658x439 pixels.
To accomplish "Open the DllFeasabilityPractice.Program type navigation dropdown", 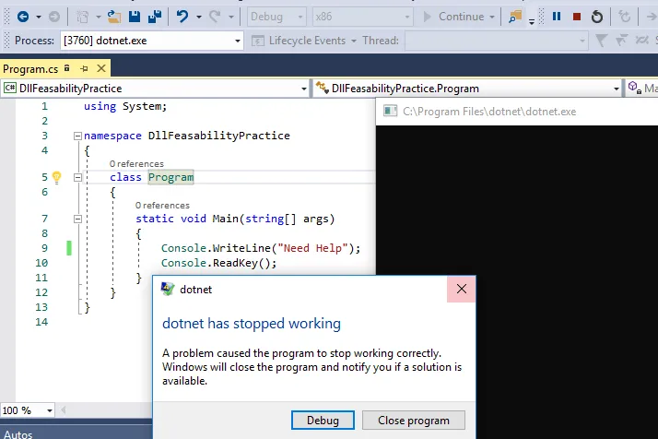I will 466,89.
